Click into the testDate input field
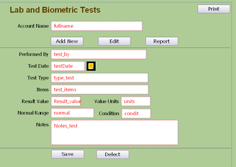The width and height of the screenshot is (236, 167). coord(68,66)
